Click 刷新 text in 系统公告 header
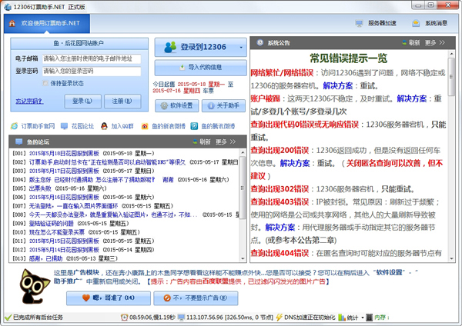 coord(414,42)
